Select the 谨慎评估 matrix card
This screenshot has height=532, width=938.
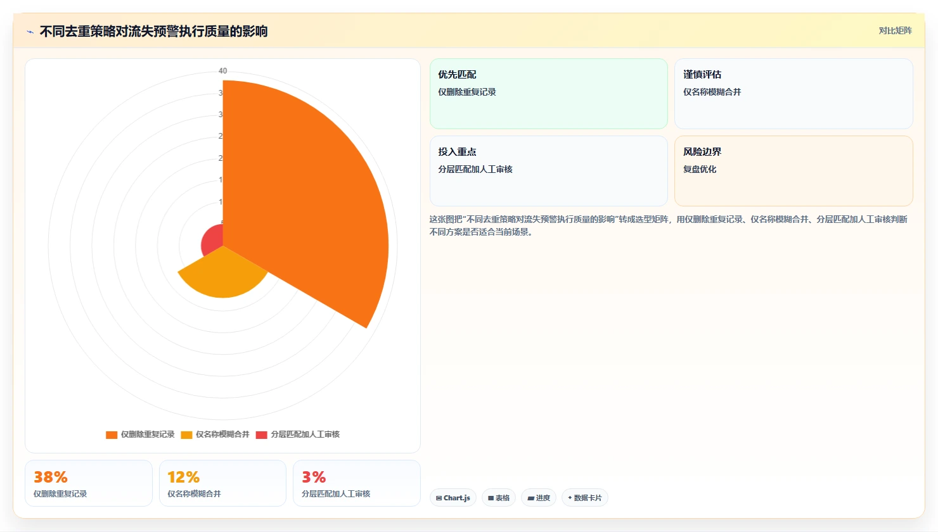[x=793, y=94]
